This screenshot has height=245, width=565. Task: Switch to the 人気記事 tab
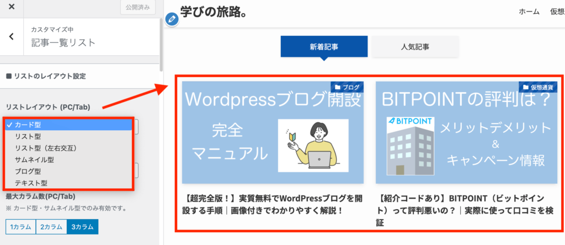[x=415, y=46]
